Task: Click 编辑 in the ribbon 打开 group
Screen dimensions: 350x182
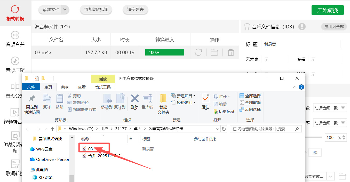Action: pos(220,104)
